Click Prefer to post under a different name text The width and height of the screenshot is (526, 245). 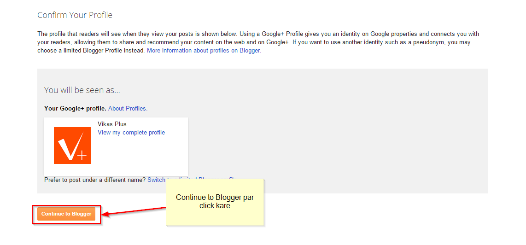95,180
